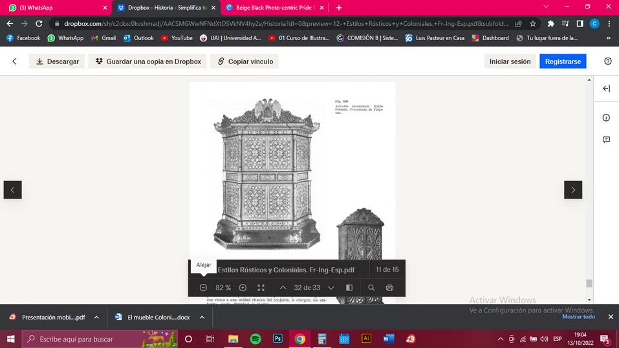The height and width of the screenshot is (348, 619).
Task: Open Chrome extensions puzzle icon
Action: pos(550,24)
